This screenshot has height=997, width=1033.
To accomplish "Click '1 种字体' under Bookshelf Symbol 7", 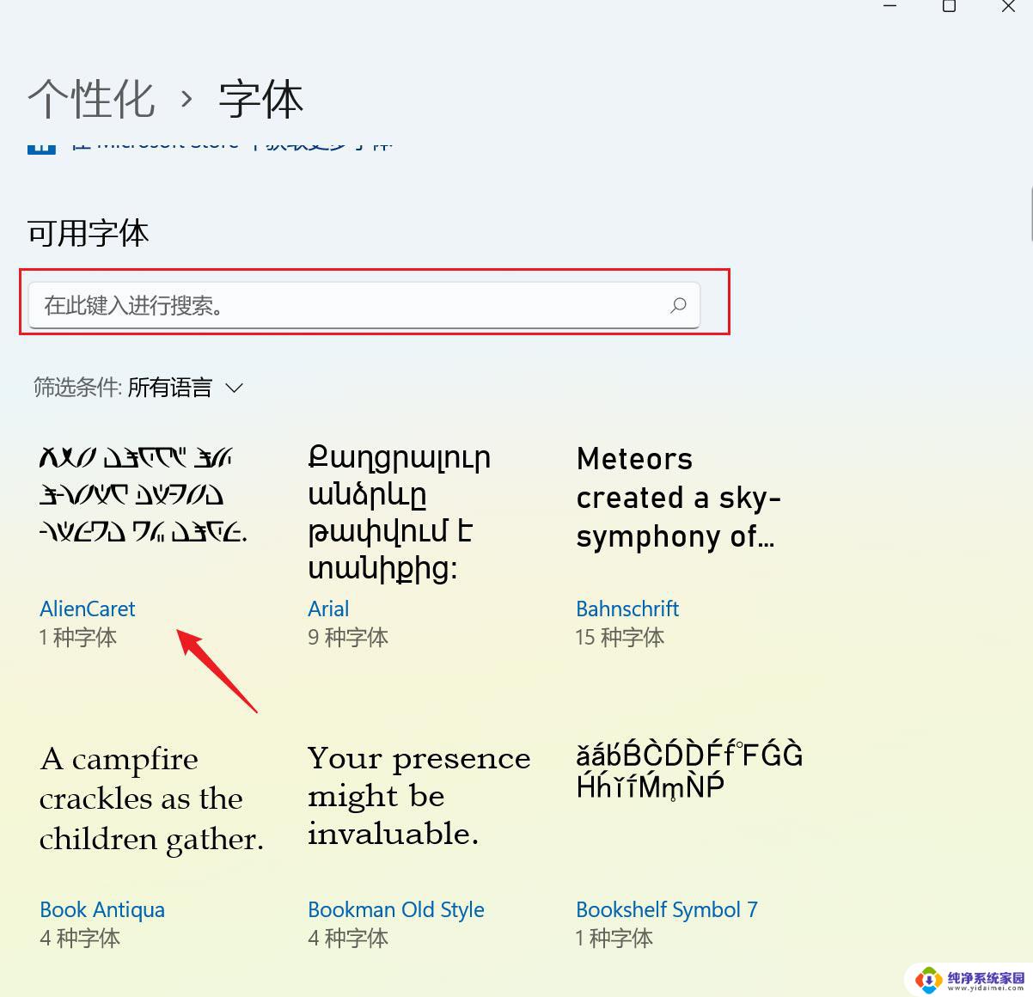I will coord(614,938).
